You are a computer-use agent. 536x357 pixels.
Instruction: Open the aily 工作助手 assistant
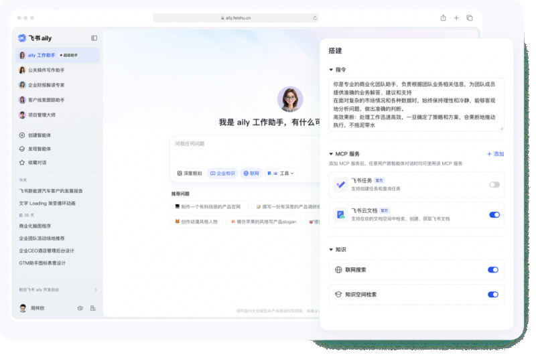(x=58, y=56)
